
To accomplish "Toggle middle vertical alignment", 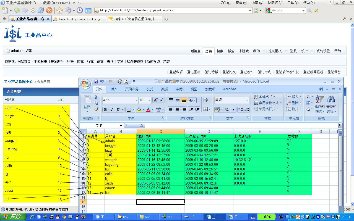I will pyautogui.click(x=178, y=100).
